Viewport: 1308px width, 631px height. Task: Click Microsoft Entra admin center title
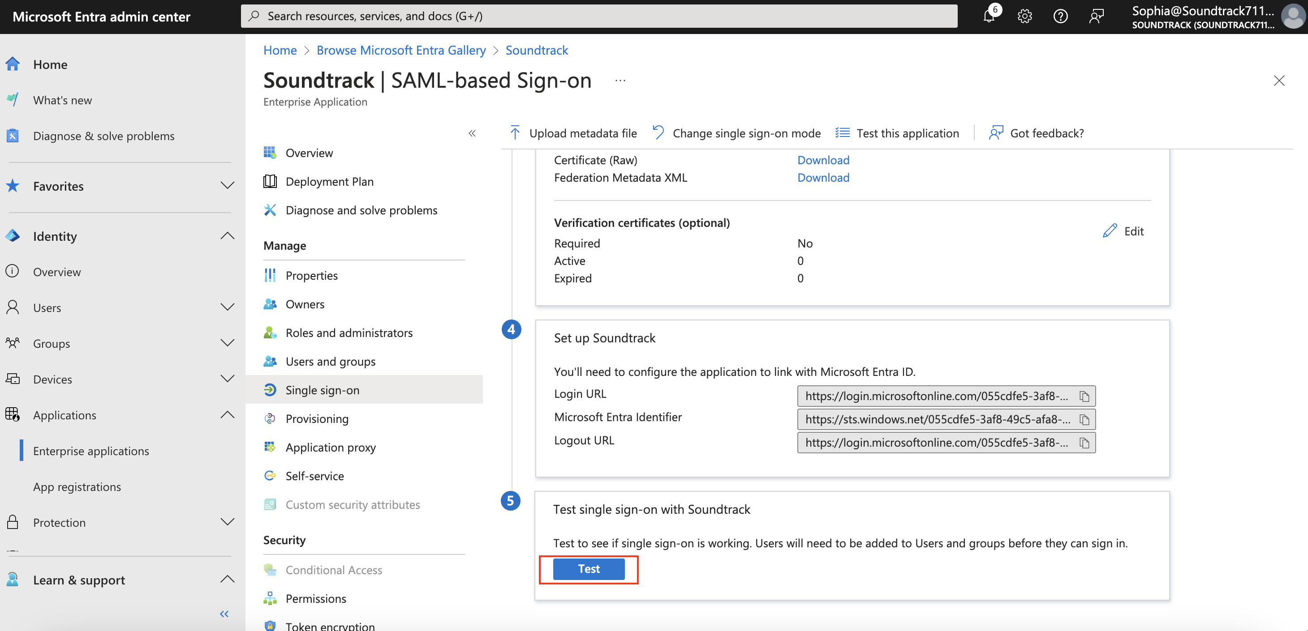pos(101,17)
